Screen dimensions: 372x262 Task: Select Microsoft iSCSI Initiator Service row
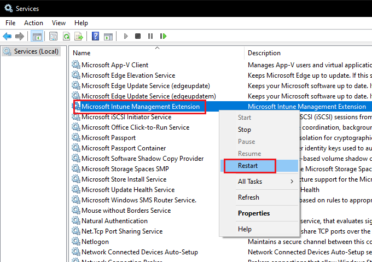[126, 117]
